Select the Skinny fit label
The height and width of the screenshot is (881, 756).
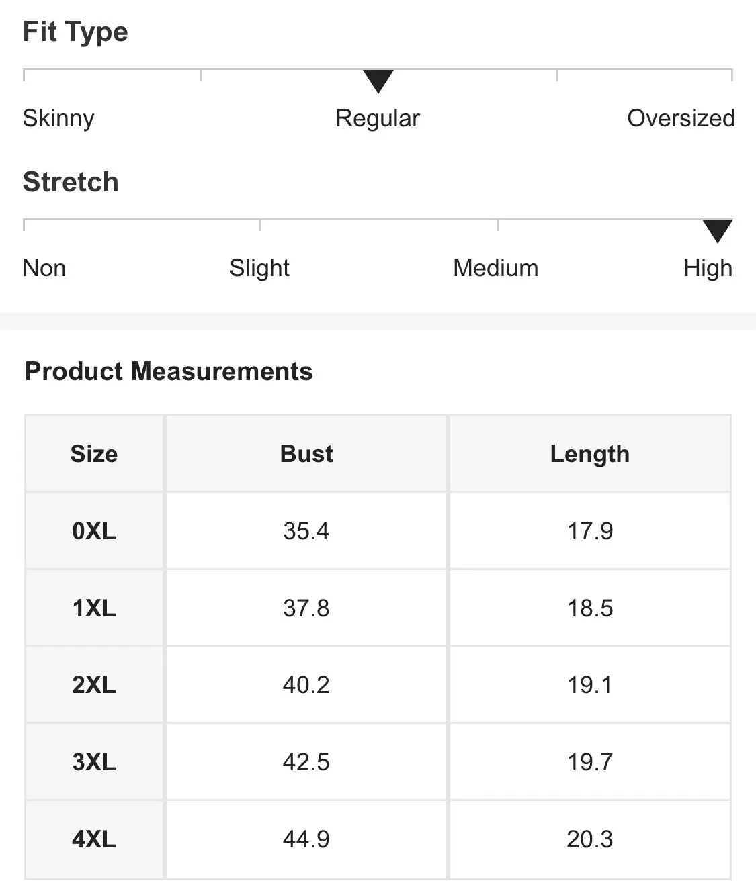pos(58,118)
